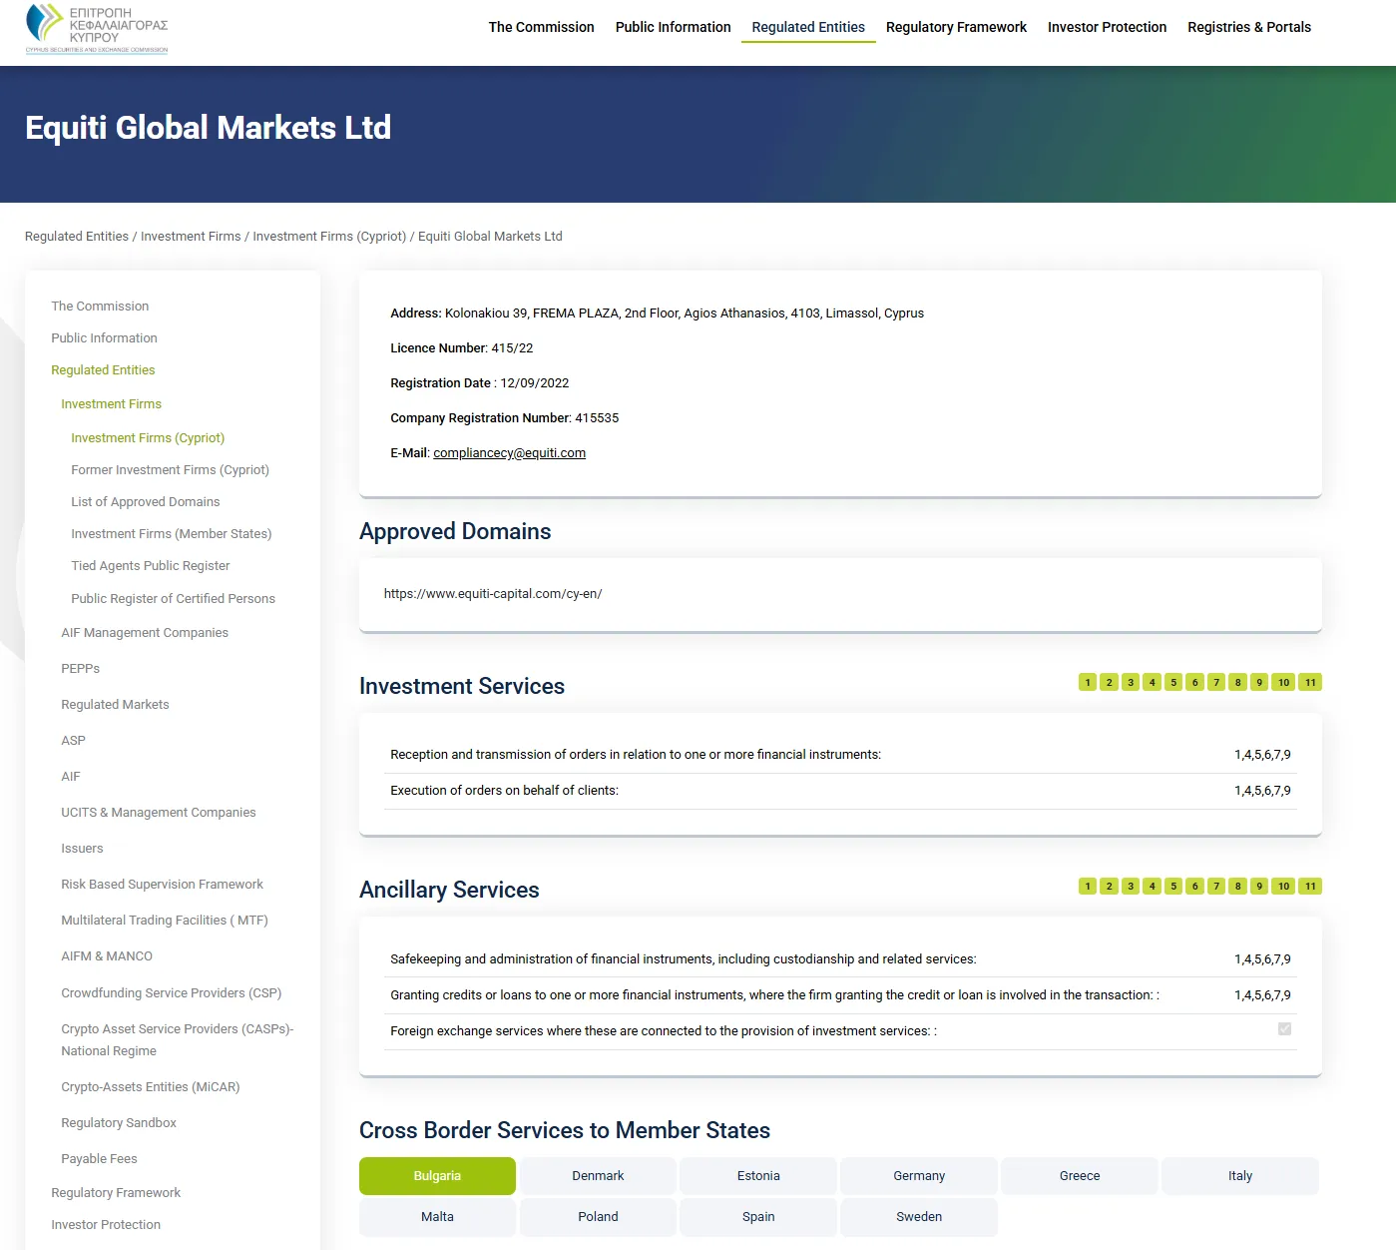Open AIF Management Companies sidebar link
Image resolution: width=1396 pixels, height=1250 pixels.
145,633
